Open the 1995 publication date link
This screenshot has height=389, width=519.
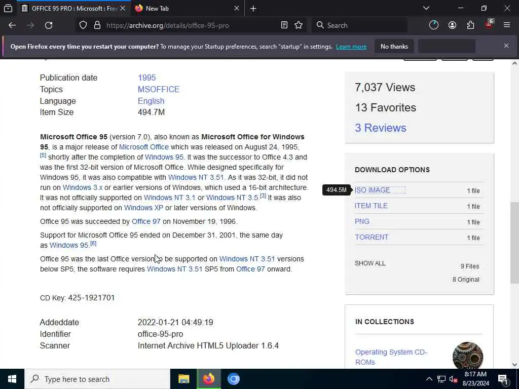point(146,77)
